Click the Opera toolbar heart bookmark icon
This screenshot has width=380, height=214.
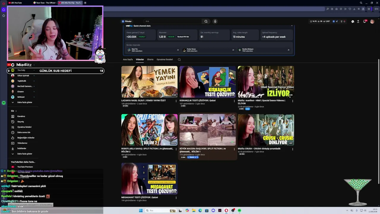[x=350, y=9]
